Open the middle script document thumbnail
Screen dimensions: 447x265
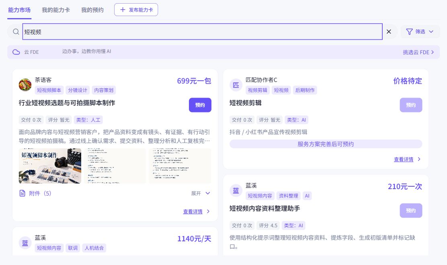coord(115,166)
